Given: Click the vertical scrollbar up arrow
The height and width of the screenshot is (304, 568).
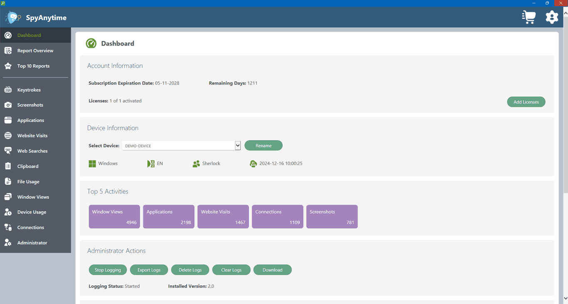Looking at the screenshot, I should tap(566, 13).
